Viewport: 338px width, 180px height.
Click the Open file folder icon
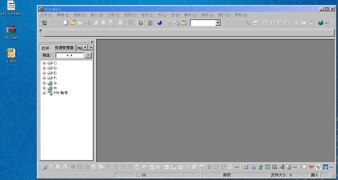point(73,22)
